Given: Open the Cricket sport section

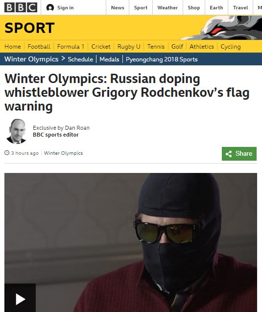Looking at the screenshot, I should [x=101, y=47].
